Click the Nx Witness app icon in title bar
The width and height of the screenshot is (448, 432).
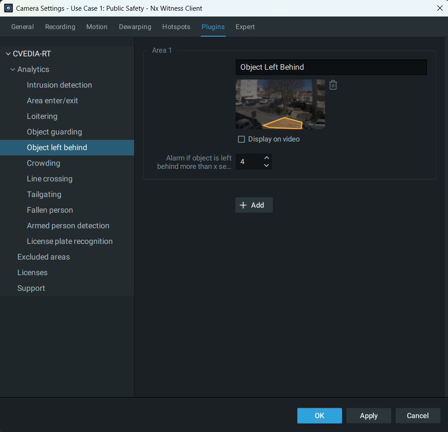pyautogui.click(x=8, y=8)
